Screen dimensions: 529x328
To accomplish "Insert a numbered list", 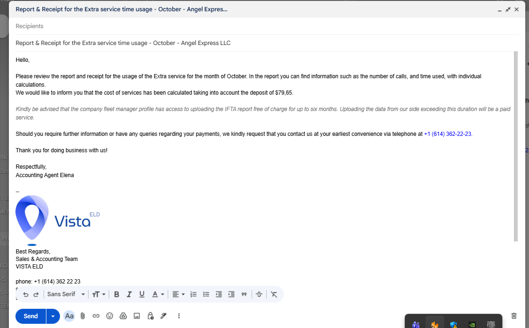I will click(194, 294).
